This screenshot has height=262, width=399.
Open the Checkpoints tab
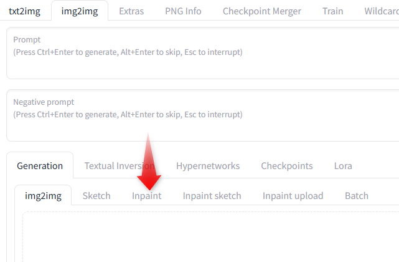[287, 166]
